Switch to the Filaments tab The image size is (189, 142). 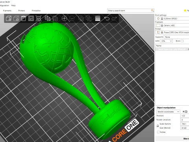click(x=7, y=11)
